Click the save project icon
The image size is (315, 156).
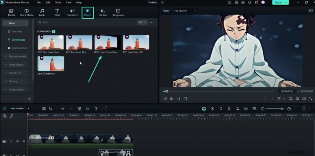237,2
